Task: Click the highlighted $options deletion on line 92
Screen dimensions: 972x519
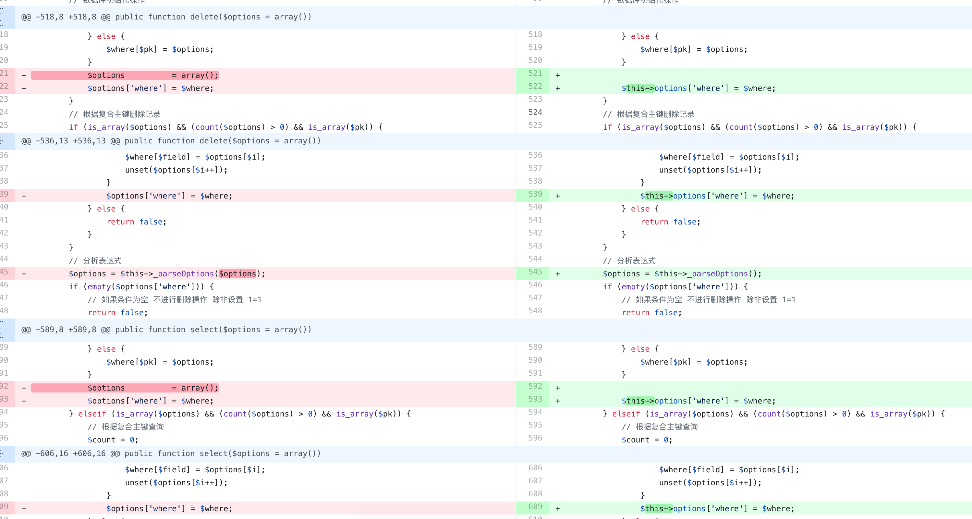Action: coord(125,387)
